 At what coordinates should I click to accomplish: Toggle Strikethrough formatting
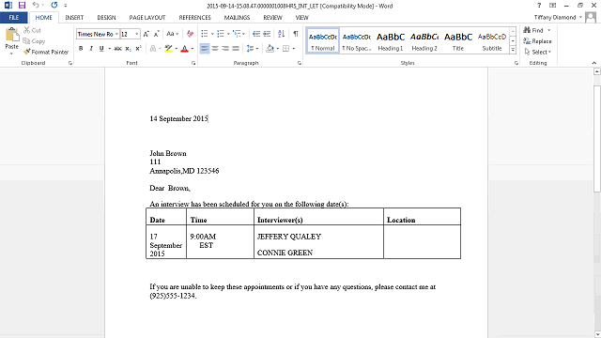[x=117, y=49]
